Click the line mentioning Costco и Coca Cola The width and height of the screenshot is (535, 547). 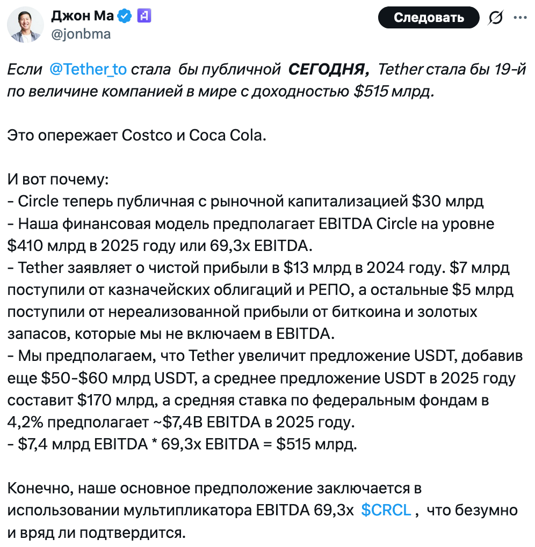point(136,135)
